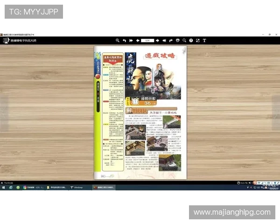280x224 pixels.
Task: Go to the previous page
Action: (x=138, y=41)
